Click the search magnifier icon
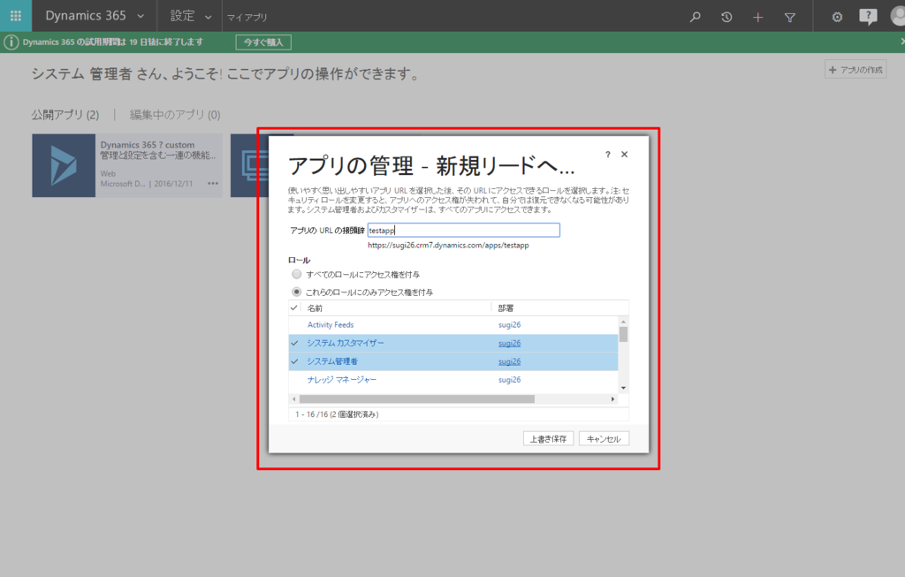The image size is (905, 577). (x=695, y=17)
